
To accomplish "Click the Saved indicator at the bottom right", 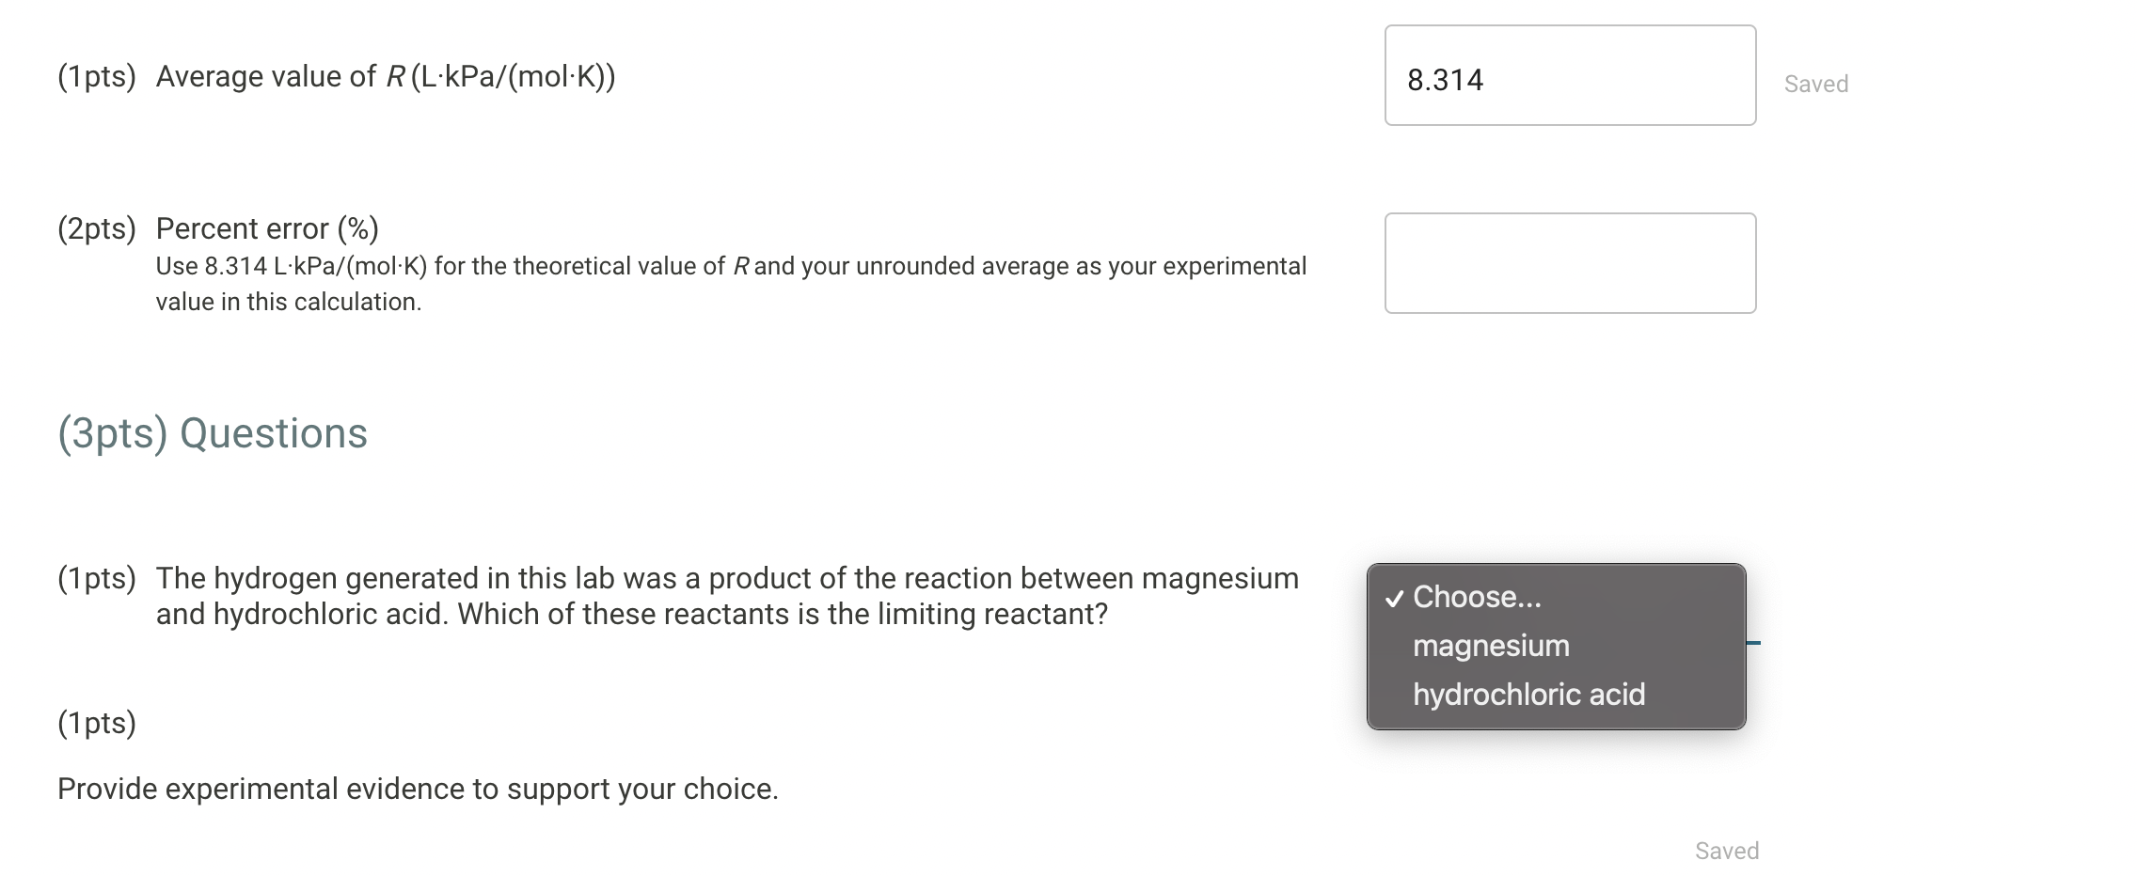I will pos(1727,851).
